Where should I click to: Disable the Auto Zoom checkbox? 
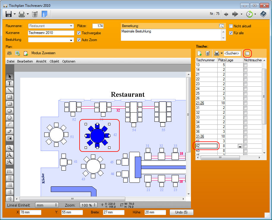pyautogui.click(x=79, y=40)
